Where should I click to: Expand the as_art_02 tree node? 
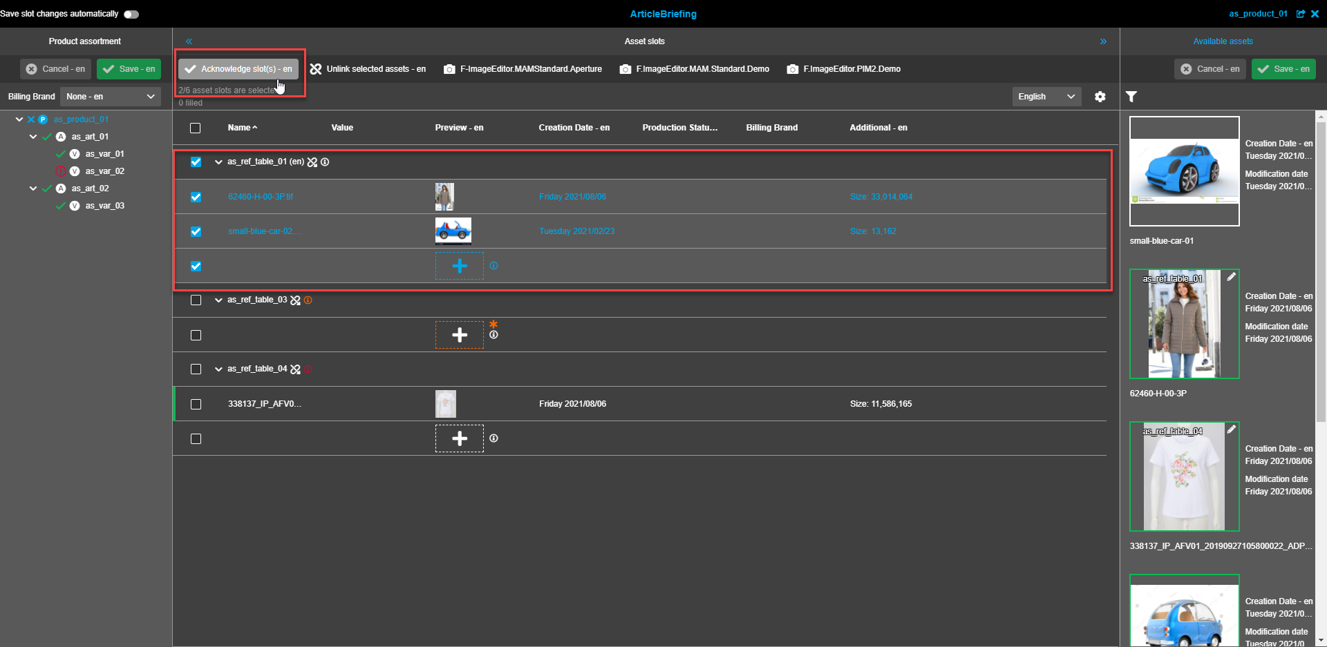pyautogui.click(x=32, y=188)
